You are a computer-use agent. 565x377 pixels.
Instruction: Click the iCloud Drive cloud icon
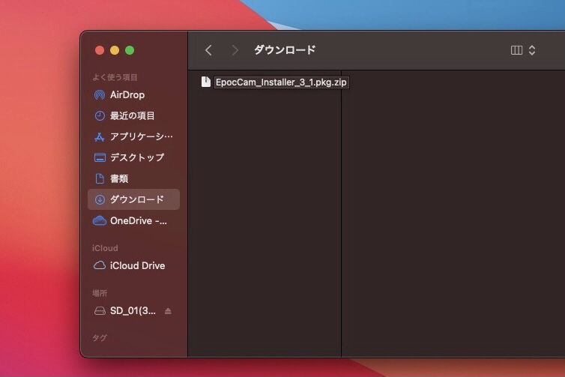click(x=100, y=265)
